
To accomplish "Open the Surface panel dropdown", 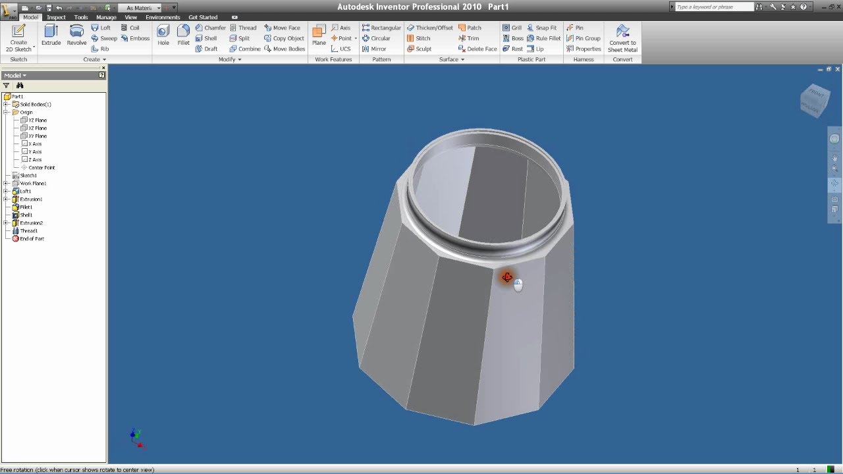I will pyautogui.click(x=451, y=59).
